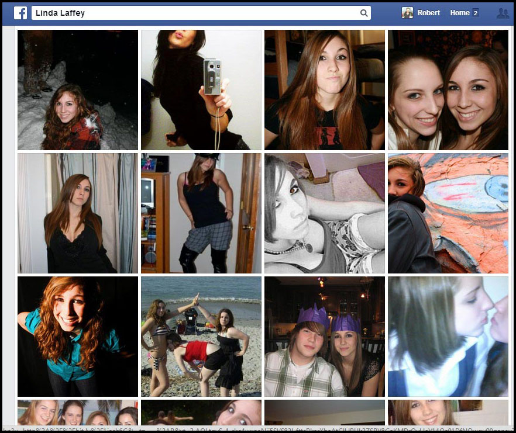The width and height of the screenshot is (516, 433).
Task: Open the photo with purple paper crowns
Action: pos(325,337)
